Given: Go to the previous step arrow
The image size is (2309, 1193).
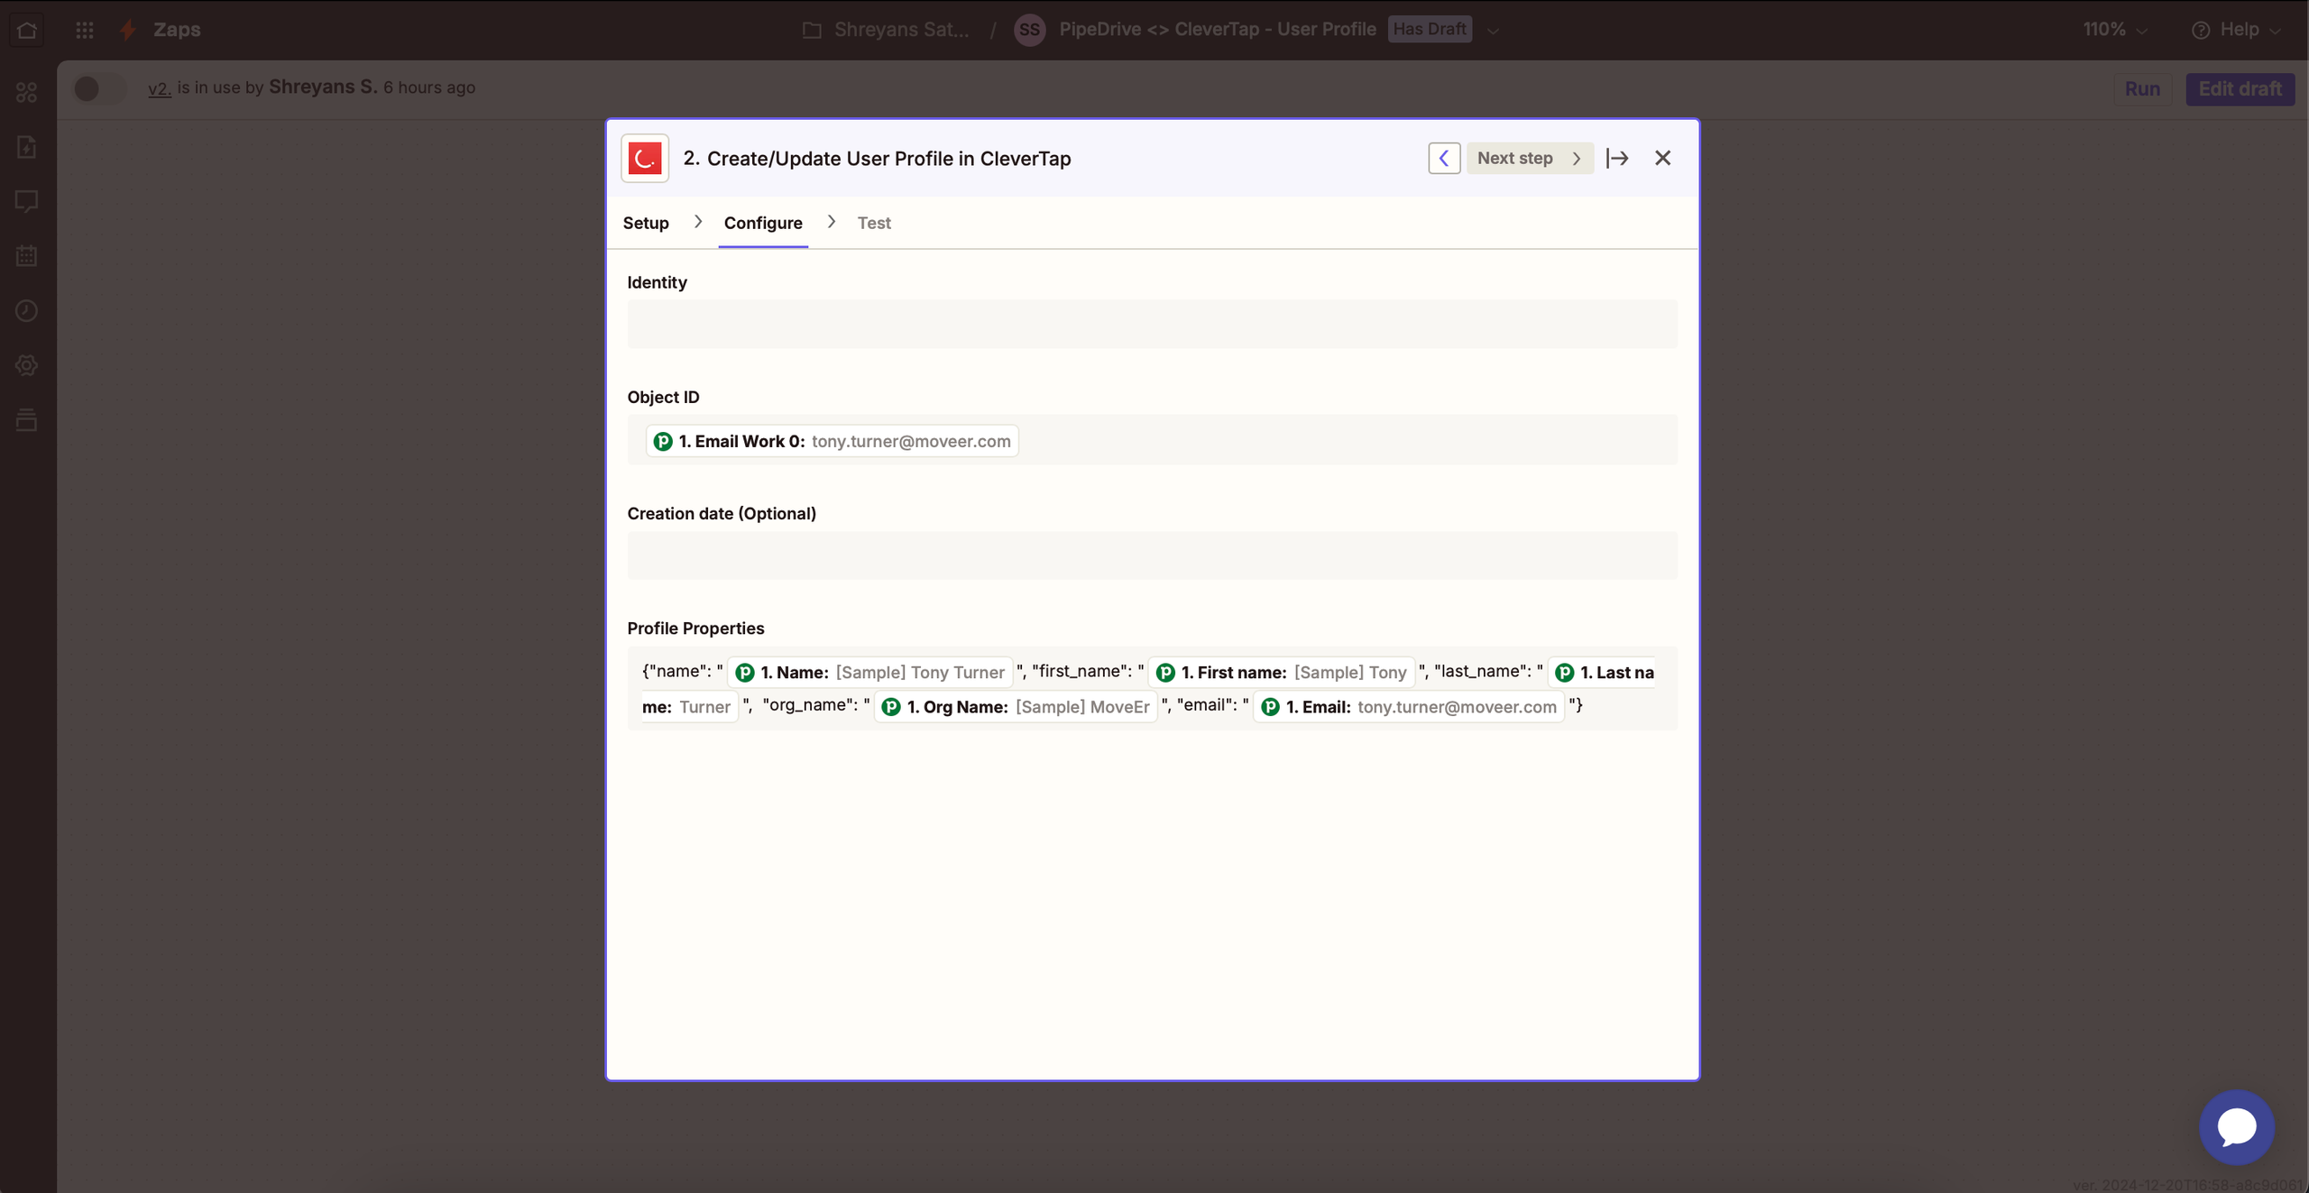Looking at the screenshot, I should tap(1444, 159).
